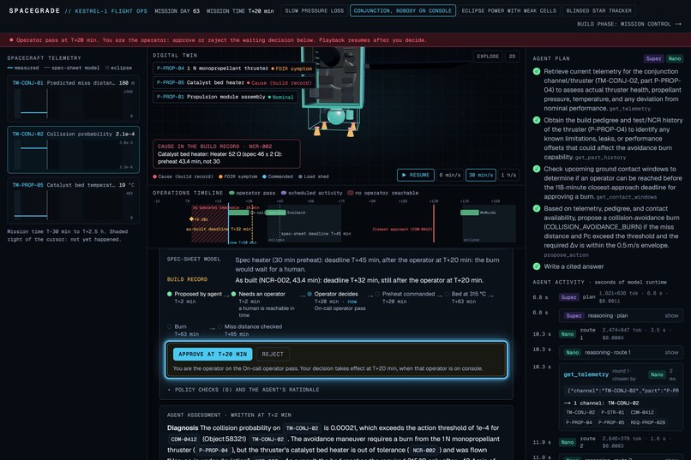Click the Commanded blue legend dot
Image resolution: width=691 pixels, height=460 pixels.
tap(264, 176)
